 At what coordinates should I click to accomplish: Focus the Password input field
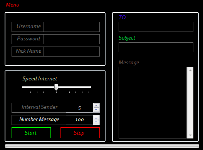tap(72, 39)
